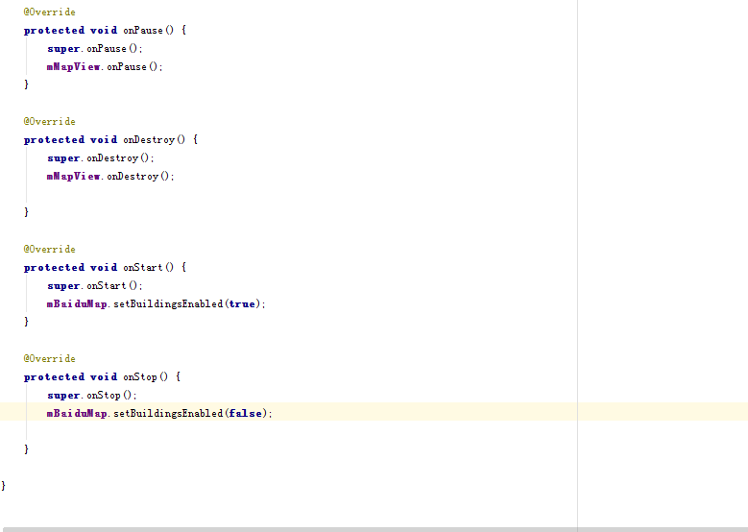The image size is (748, 532).
Task: Click setBuildingsEnabled(true) statement
Action: pyautogui.click(x=156, y=304)
